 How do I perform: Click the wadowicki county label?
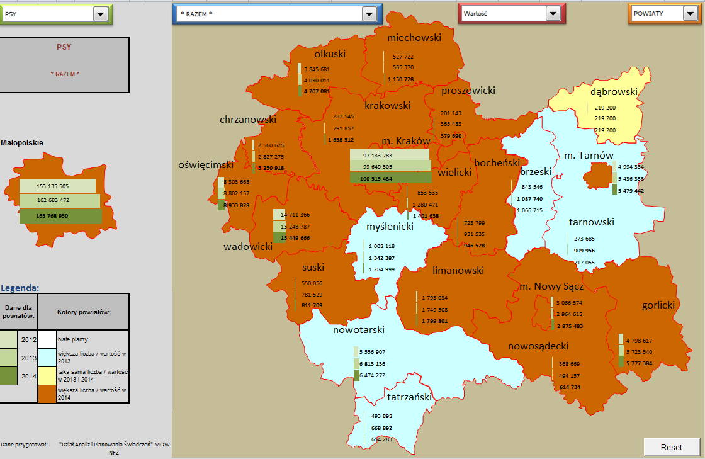pos(248,247)
